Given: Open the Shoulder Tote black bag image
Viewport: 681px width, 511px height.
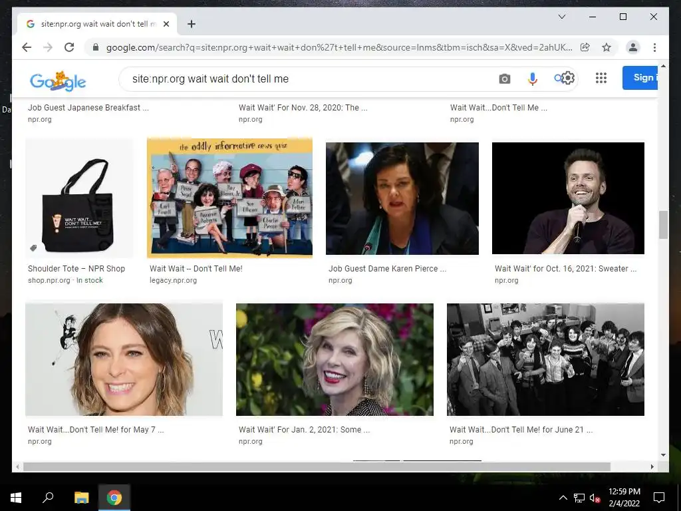Looking at the screenshot, I should click(79, 198).
